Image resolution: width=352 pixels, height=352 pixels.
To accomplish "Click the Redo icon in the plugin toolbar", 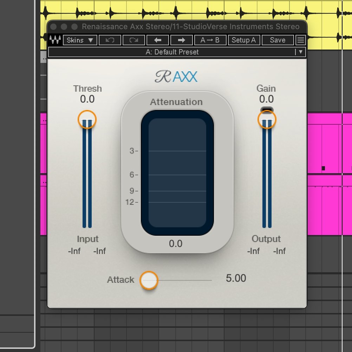I will 134,40.
